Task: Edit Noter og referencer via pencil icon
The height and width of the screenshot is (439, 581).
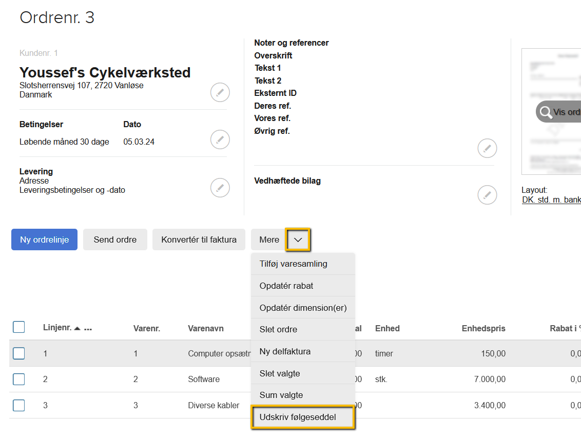Action: pyautogui.click(x=487, y=148)
